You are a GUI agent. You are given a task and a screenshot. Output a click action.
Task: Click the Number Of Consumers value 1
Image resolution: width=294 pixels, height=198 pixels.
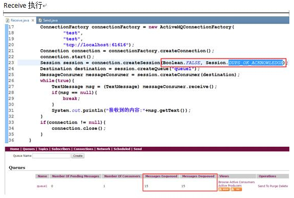(104, 186)
